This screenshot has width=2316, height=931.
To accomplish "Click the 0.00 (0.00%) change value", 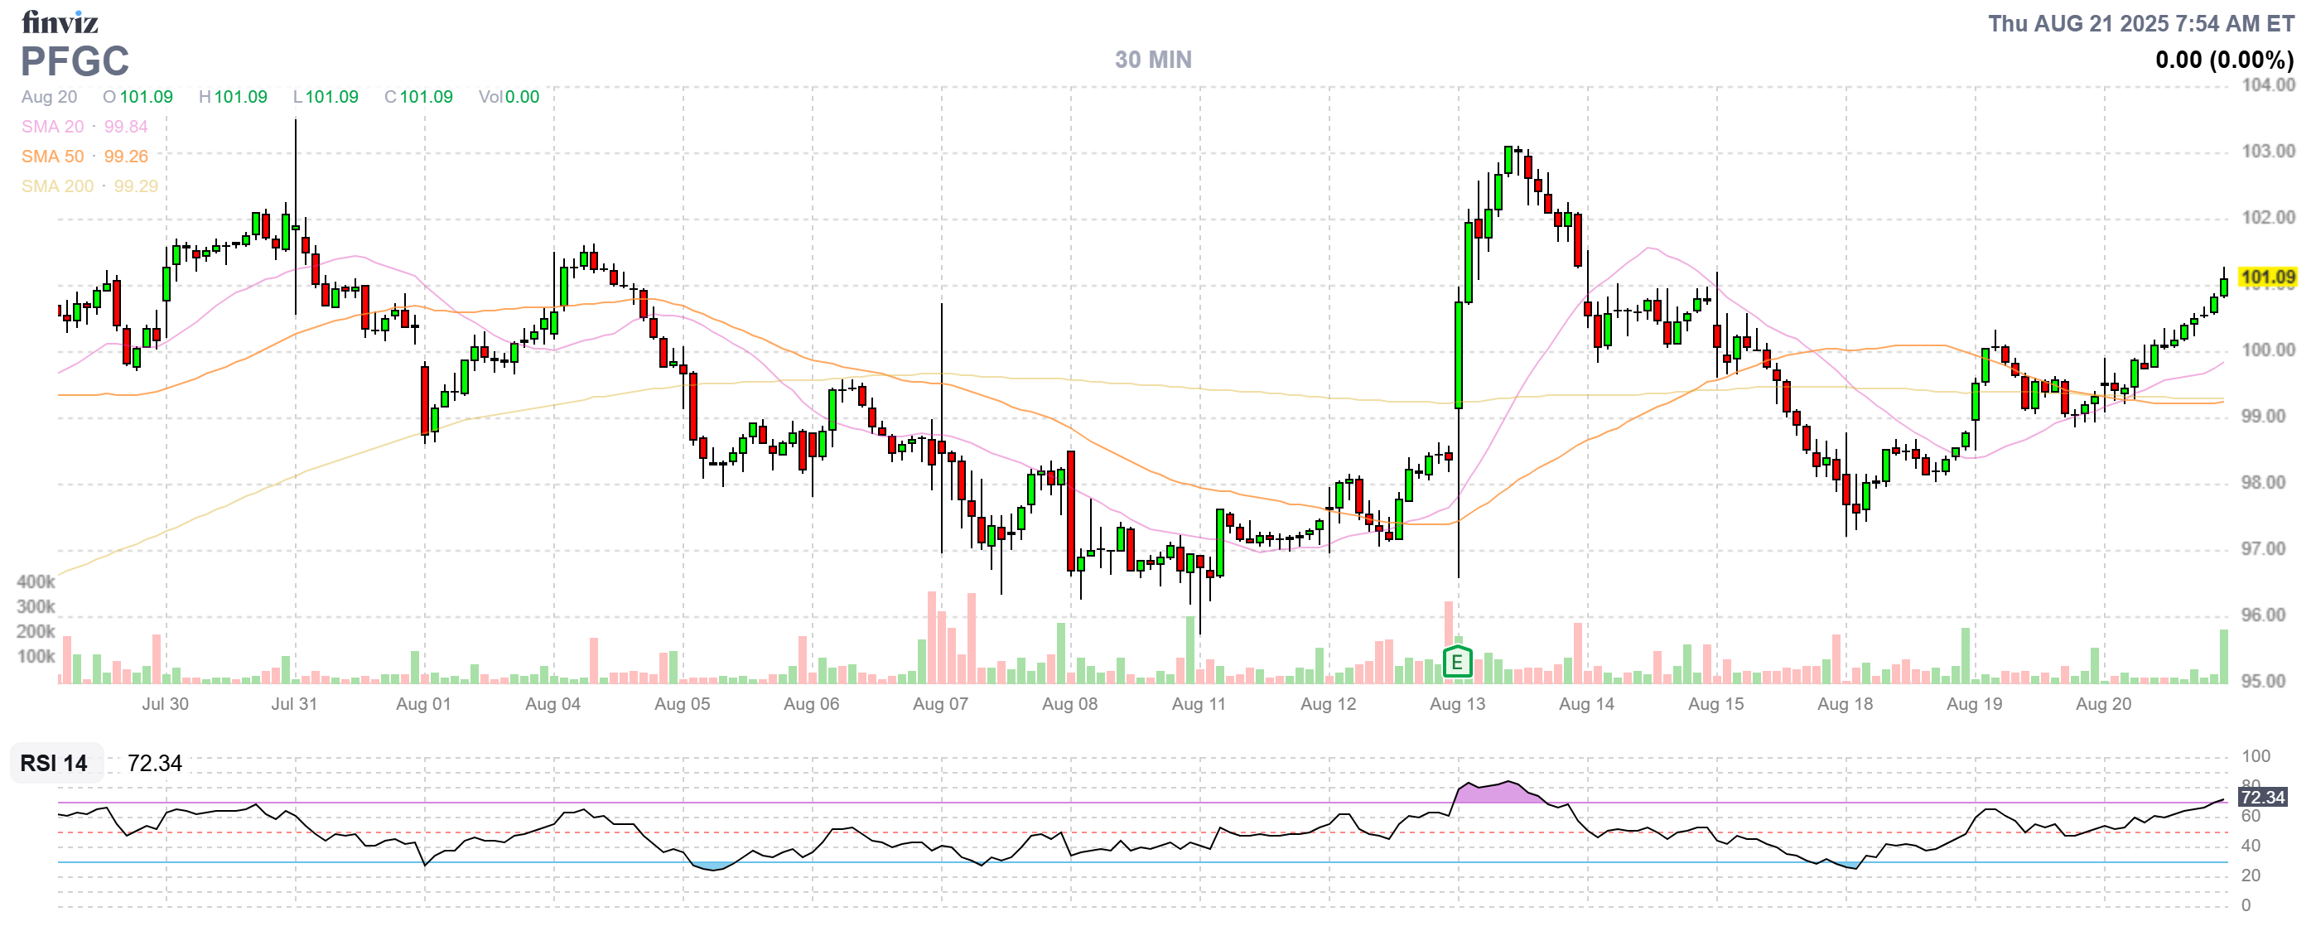I will (2223, 60).
